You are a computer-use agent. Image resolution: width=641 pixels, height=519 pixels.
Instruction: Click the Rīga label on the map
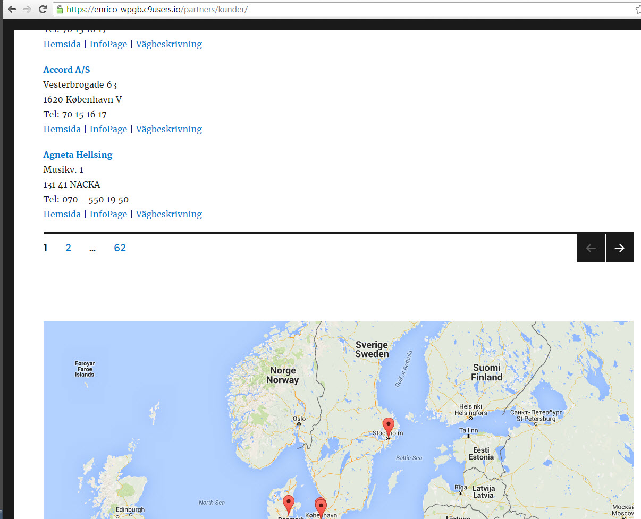point(460,487)
